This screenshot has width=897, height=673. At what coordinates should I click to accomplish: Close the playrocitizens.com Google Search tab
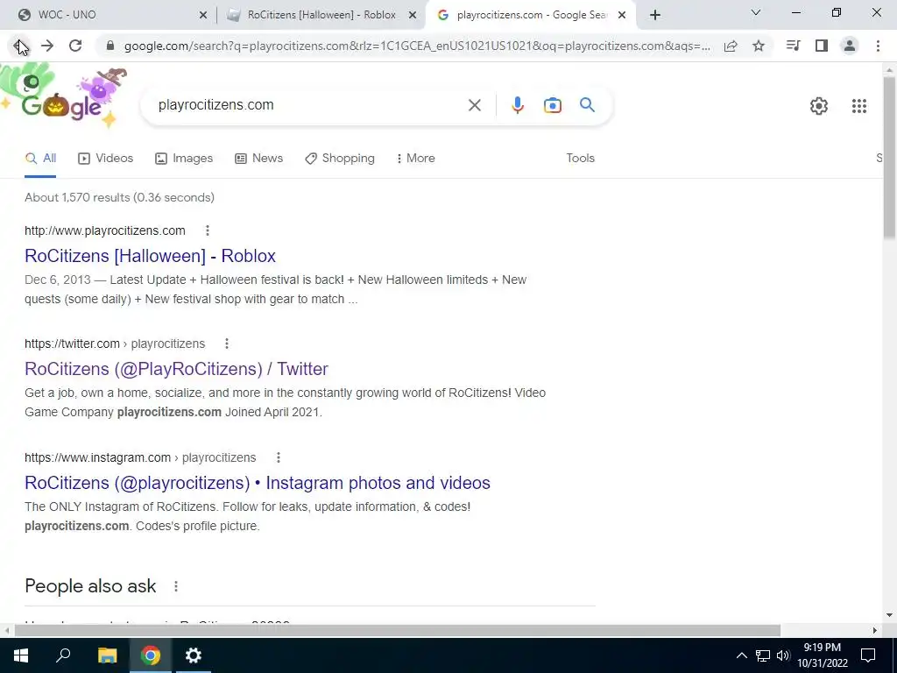[x=622, y=16]
